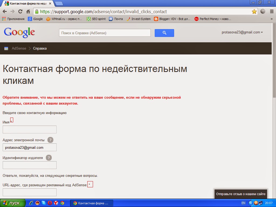
Task: Open the Chrome menu hamburger icon
Action: pyautogui.click(x=272, y=12)
